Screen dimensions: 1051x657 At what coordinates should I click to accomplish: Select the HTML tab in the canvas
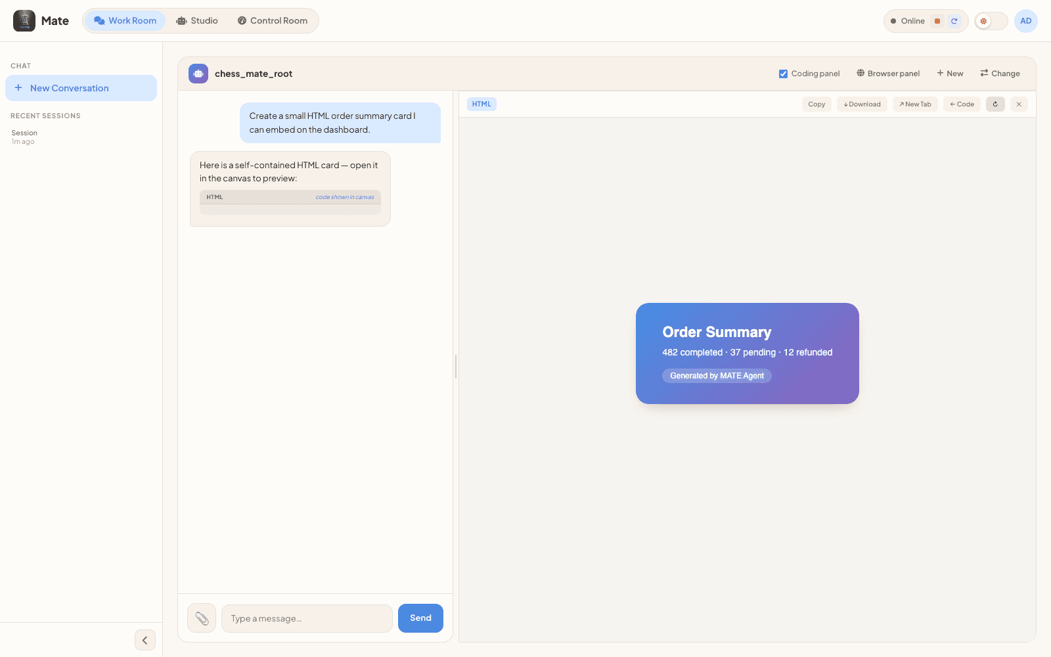pos(481,104)
